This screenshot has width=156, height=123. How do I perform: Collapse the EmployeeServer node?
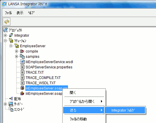(11, 46)
